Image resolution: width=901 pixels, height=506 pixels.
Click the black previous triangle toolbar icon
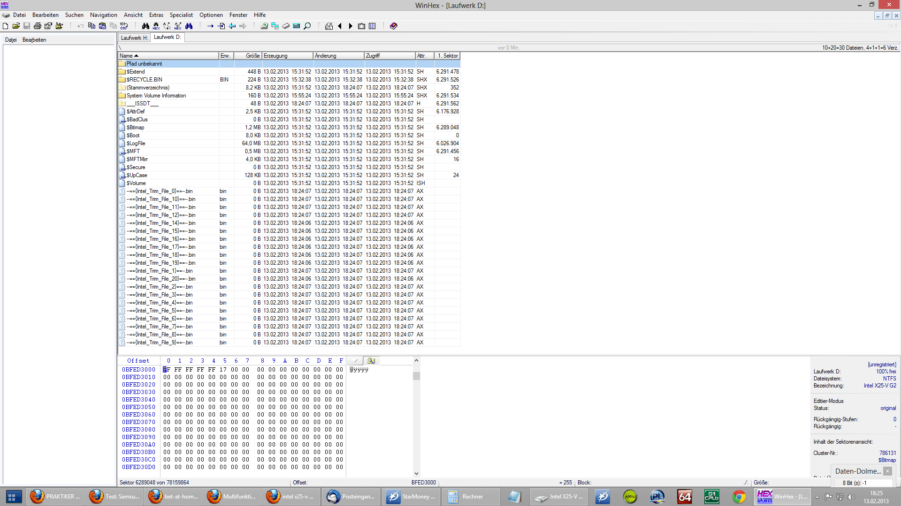click(x=340, y=26)
